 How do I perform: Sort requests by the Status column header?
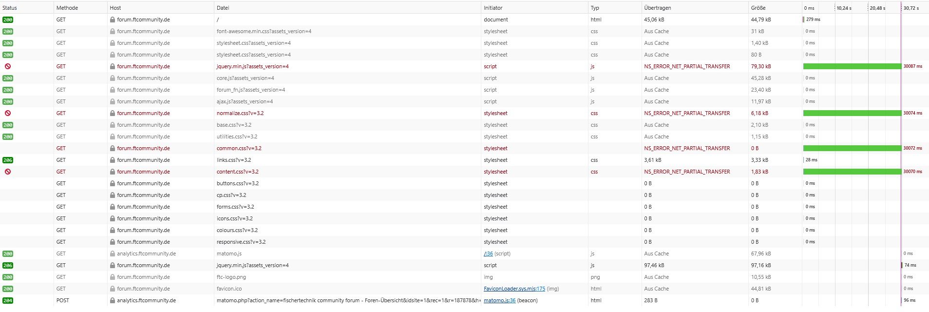(x=10, y=8)
